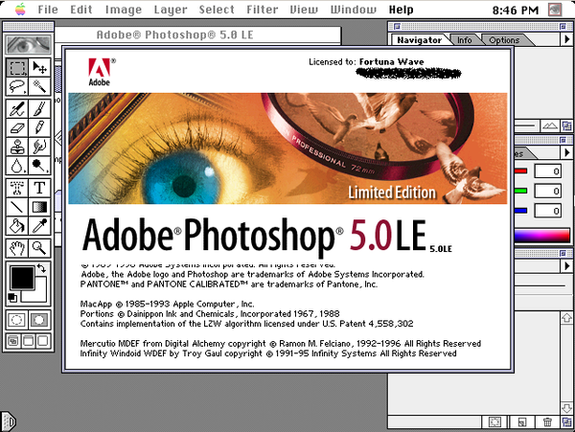Open the application switcher menu icon
Screen dimensions: 575x432
tap(555, 10)
